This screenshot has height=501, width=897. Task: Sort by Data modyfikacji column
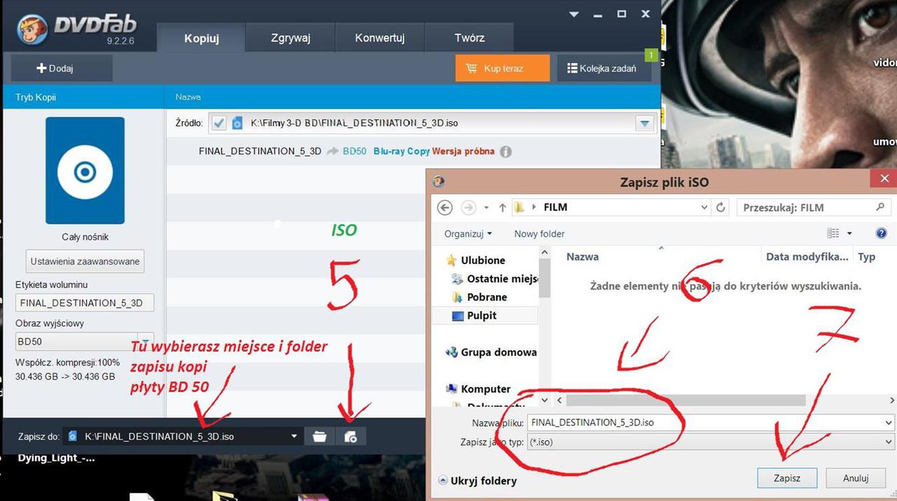[807, 256]
